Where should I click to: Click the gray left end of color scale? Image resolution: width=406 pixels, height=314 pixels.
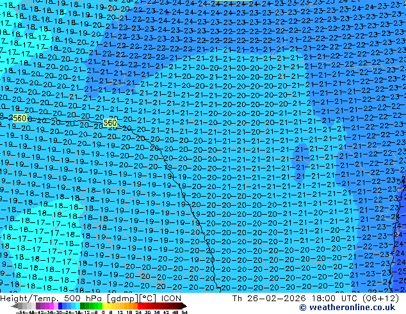pyautogui.click(x=15, y=306)
